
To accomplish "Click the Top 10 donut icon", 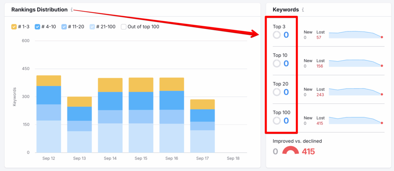I will (x=276, y=63).
